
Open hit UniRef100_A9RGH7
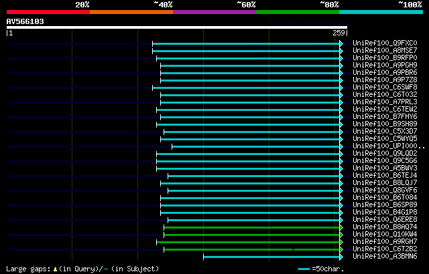coord(385,242)
